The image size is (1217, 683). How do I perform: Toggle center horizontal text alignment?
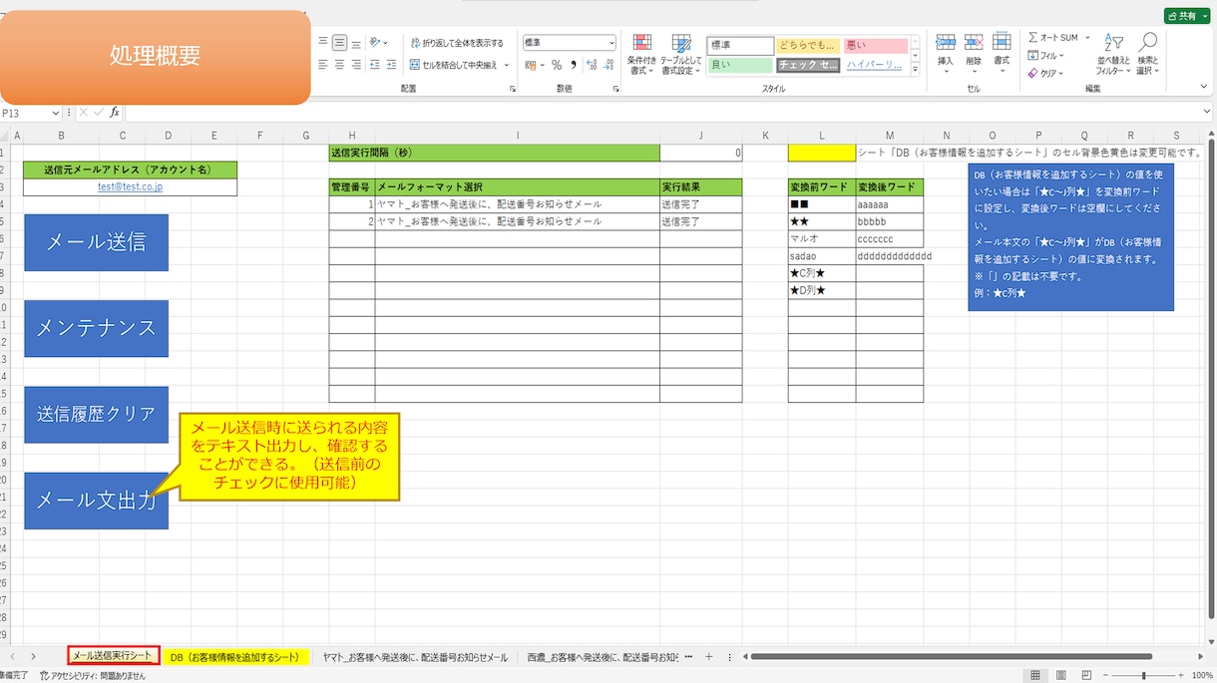pyautogui.click(x=339, y=65)
